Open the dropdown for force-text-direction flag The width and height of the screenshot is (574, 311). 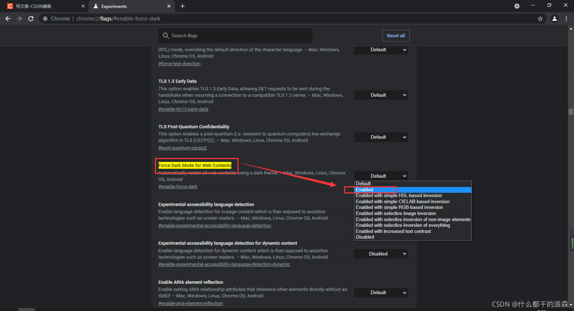pyautogui.click(x=381, y=50)
